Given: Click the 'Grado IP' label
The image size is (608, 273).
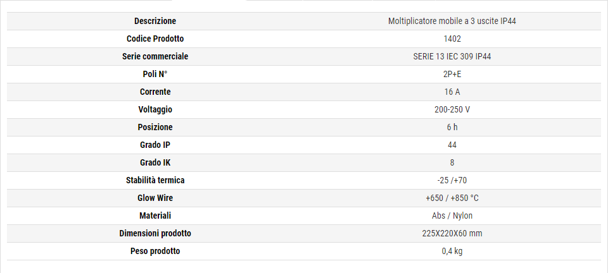Looking at the screenshot, I should pos(155,145).
